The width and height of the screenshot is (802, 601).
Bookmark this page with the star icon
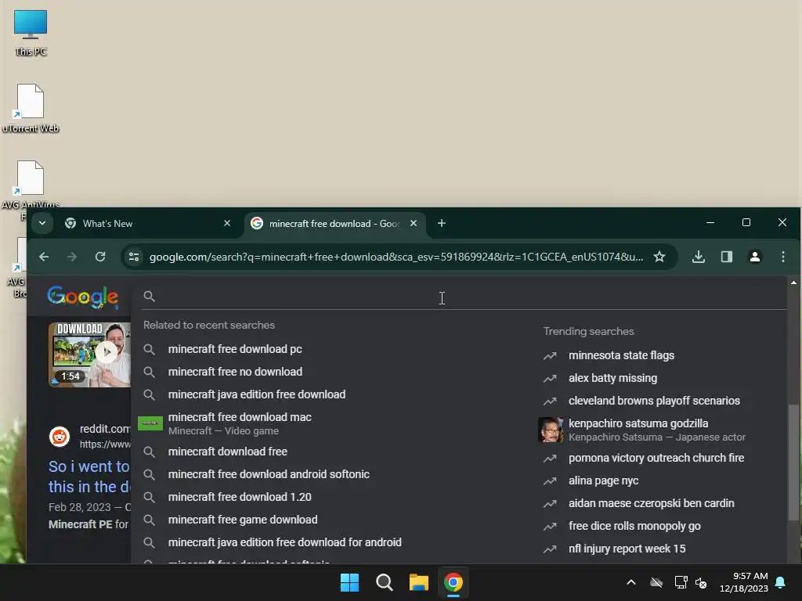[659, 257]
